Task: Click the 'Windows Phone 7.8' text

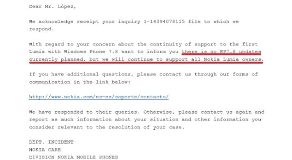Action: point(91,52)
